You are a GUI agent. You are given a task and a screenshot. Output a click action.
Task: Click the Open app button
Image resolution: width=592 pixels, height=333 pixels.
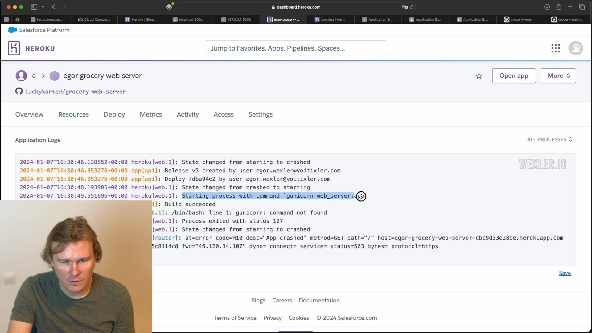(x=514, y=76)
